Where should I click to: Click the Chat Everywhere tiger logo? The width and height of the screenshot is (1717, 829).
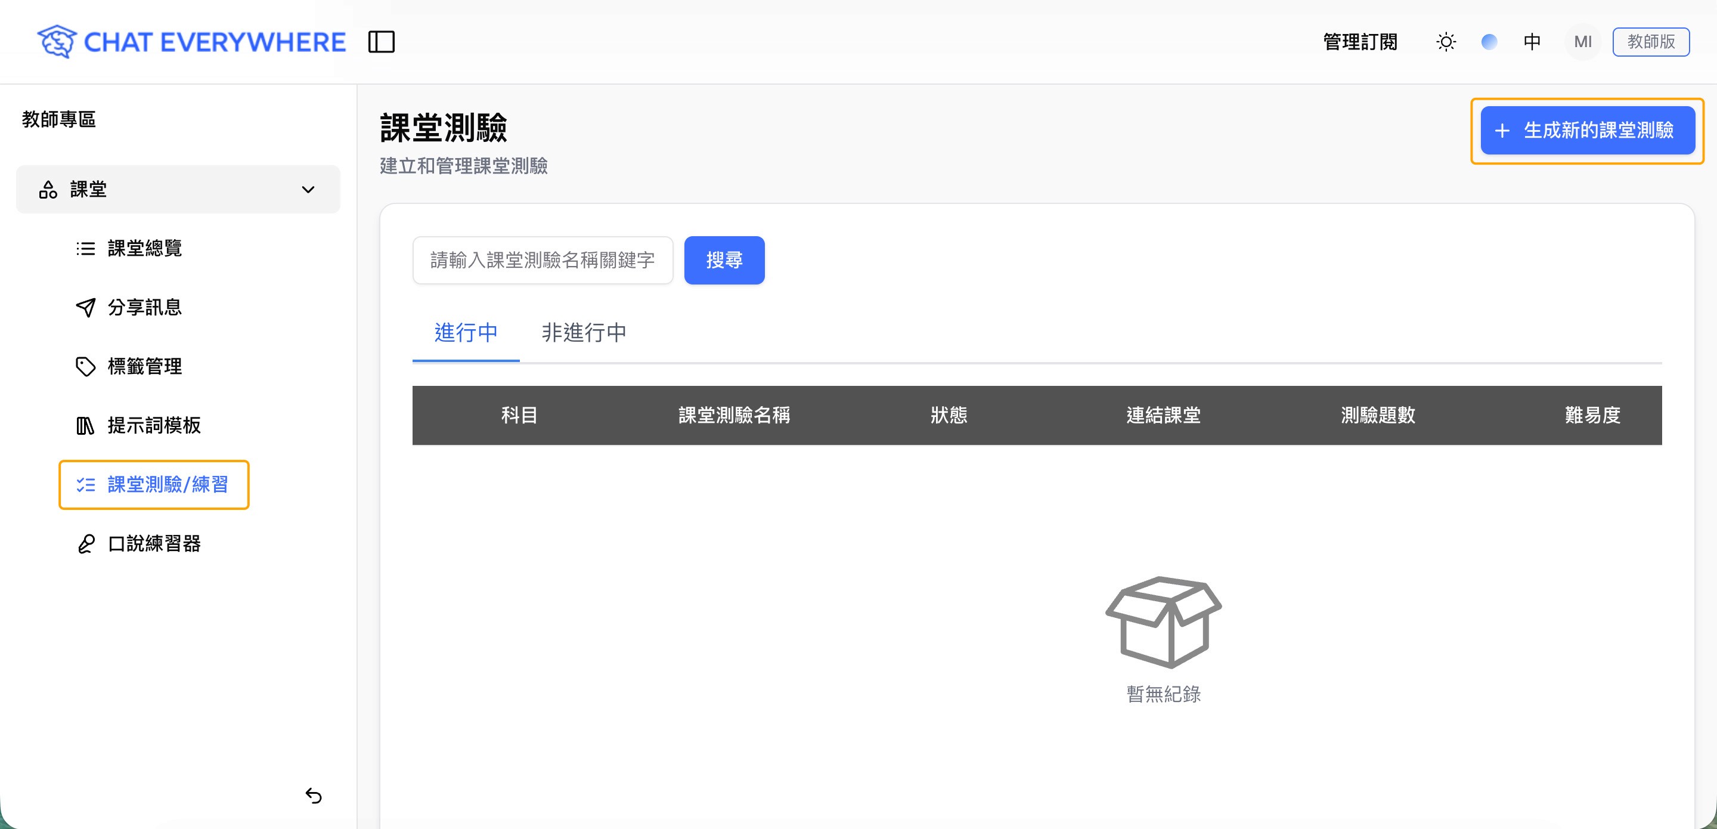(56, 41)
